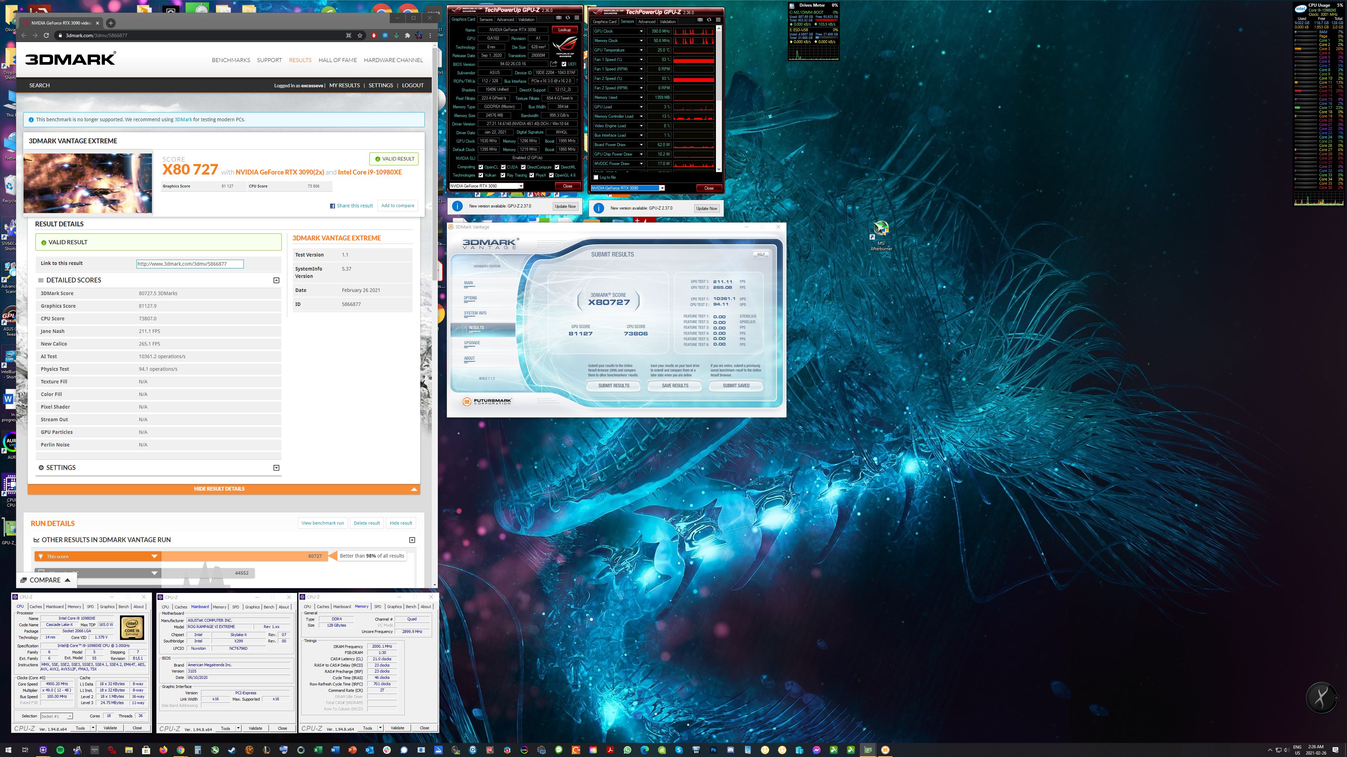Click SAVE RESULTS in 3DMark Vantage
The image size is (1347, 757).
(675, 386)
